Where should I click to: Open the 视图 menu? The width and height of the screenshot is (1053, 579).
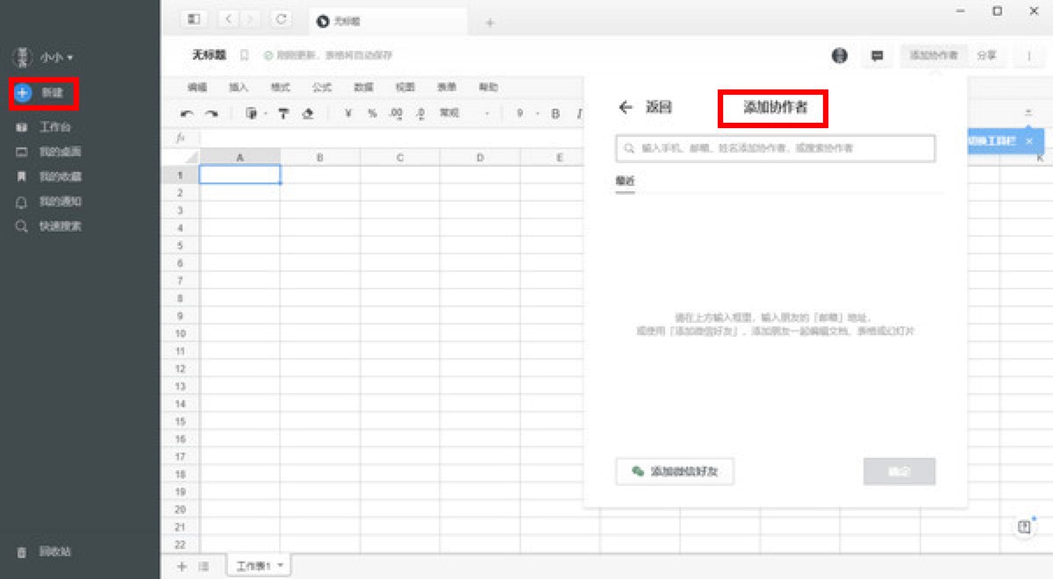405,88
